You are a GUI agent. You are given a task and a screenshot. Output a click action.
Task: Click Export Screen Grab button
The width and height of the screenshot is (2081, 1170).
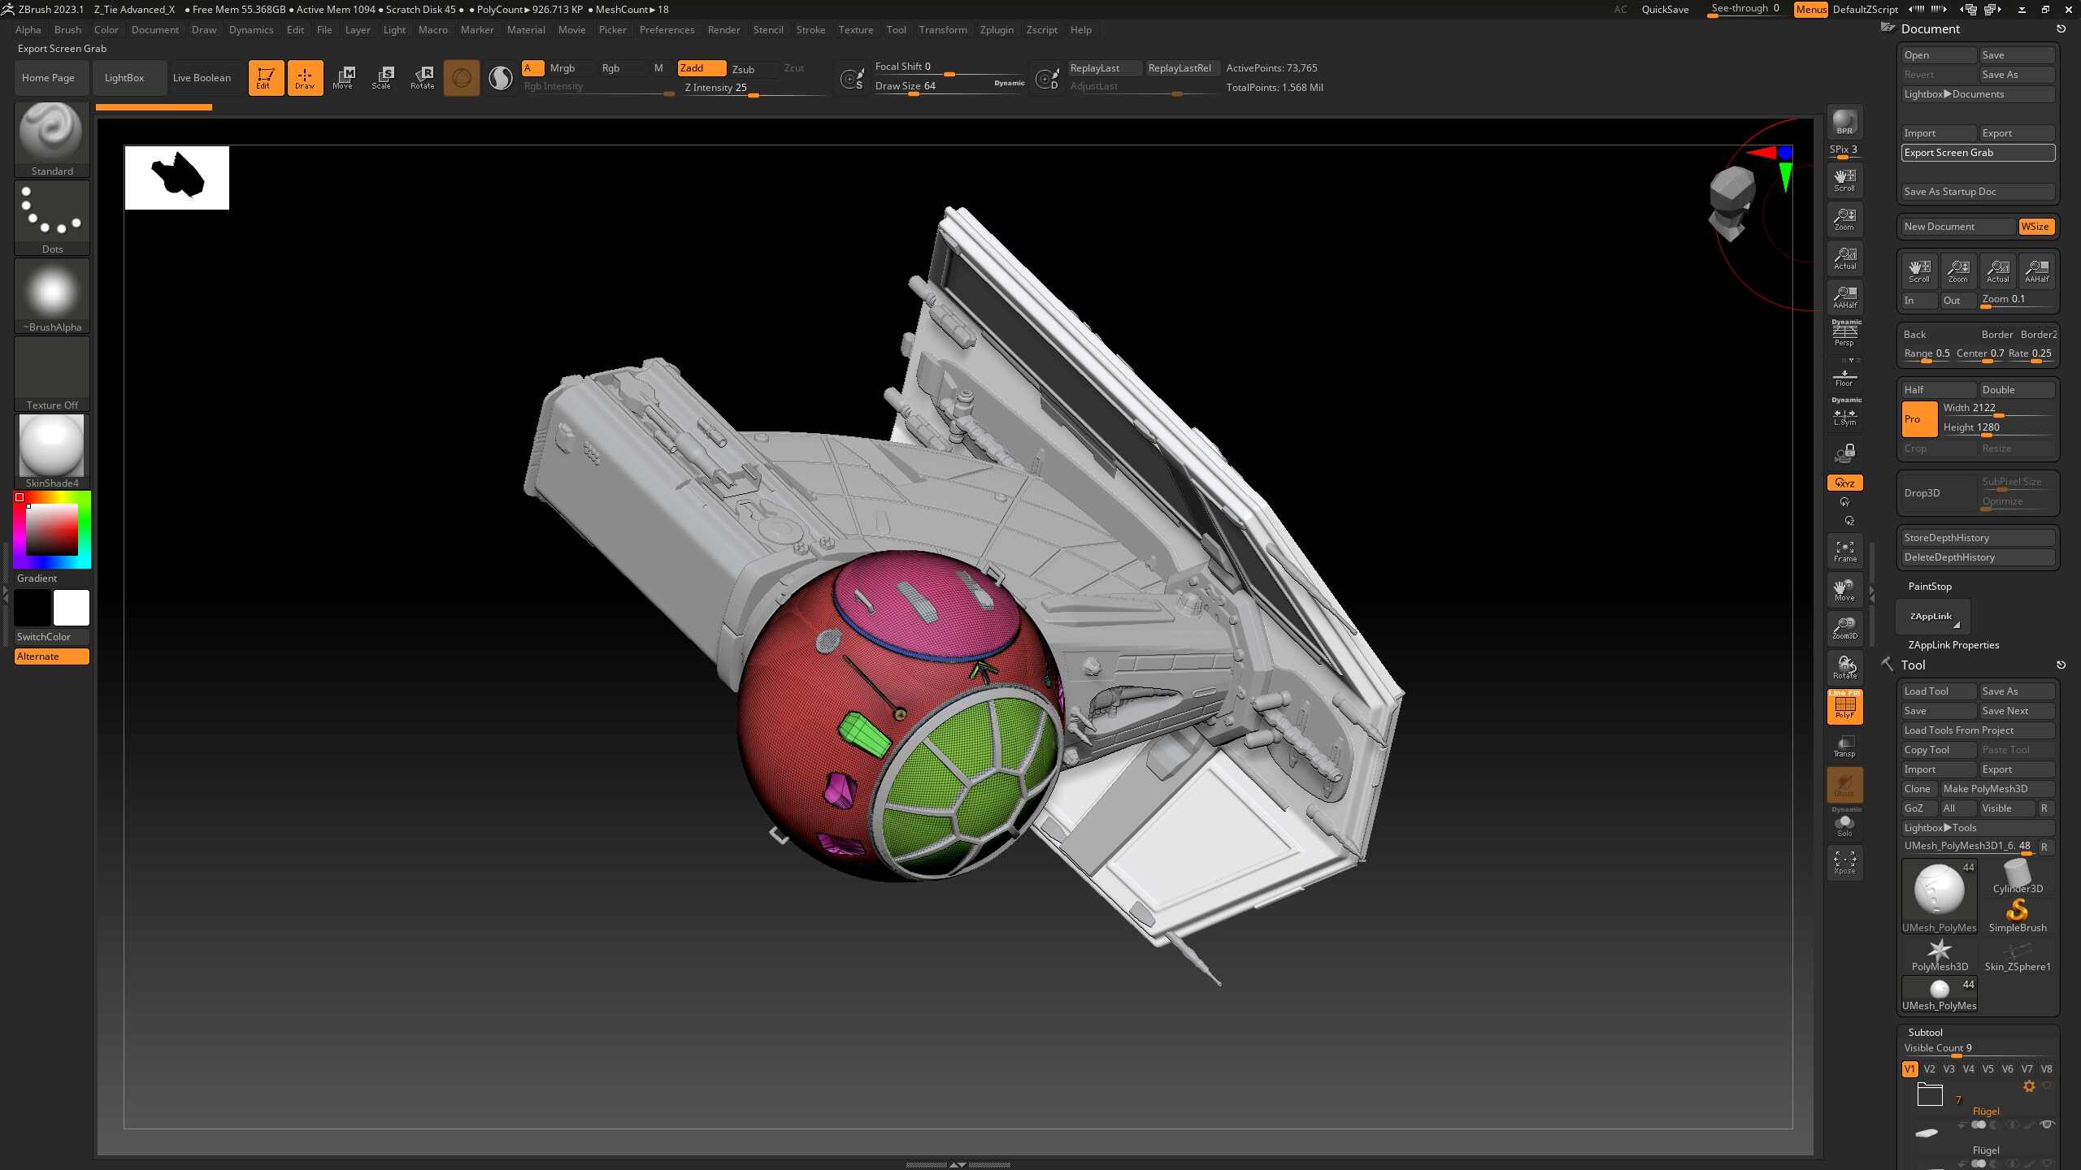point(1977,153)
